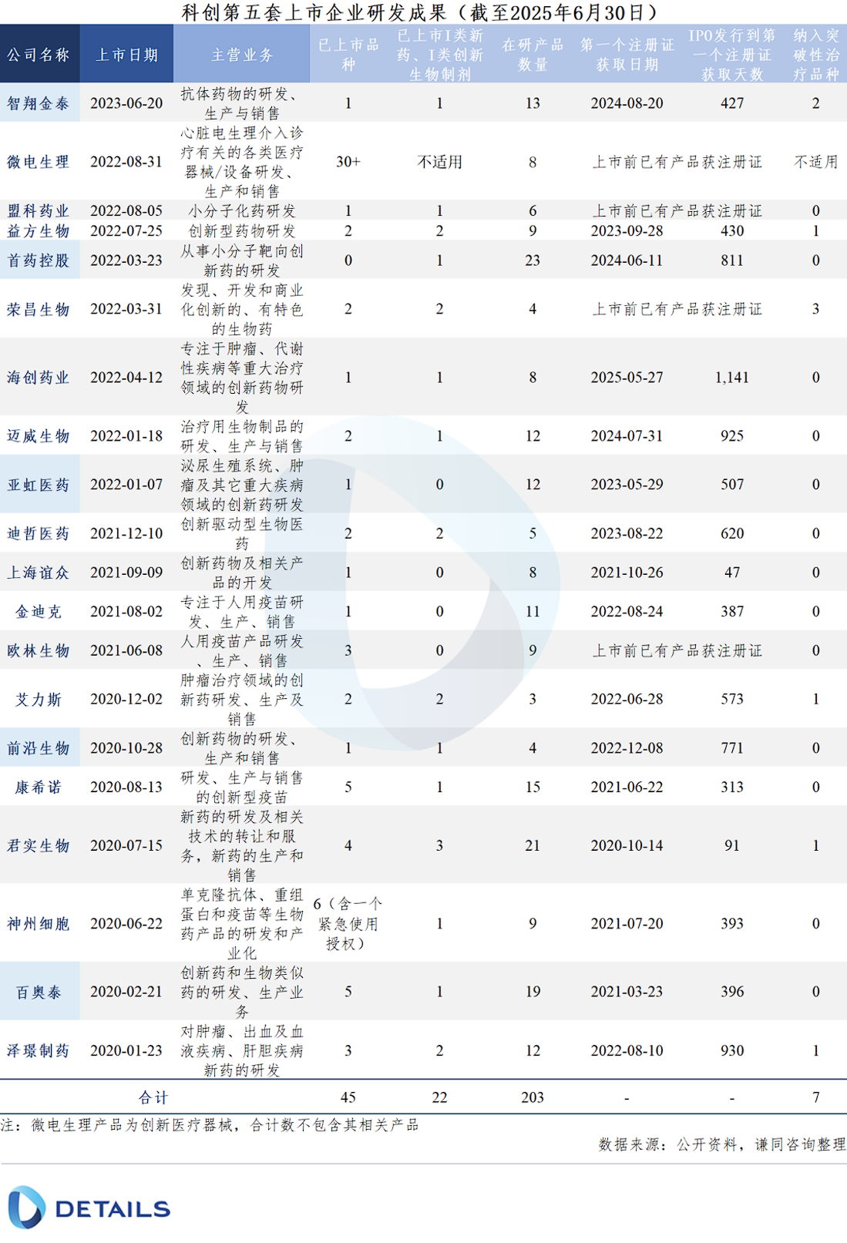Click listing date 2023-06-20
Viewport: 847px width, 1243px height.
pyautogui.click(x=126, y=103)
